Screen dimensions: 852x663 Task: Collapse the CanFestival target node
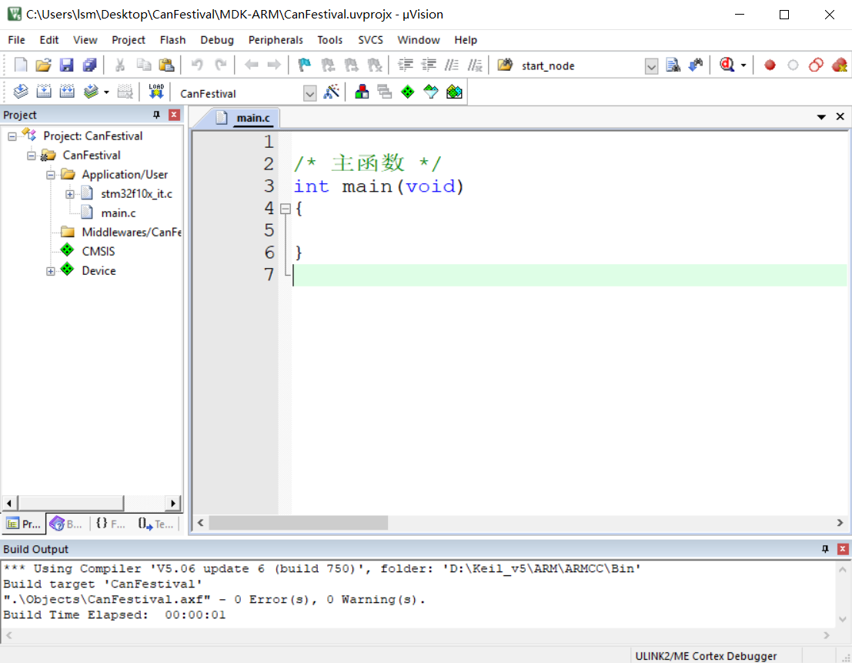click(32, 156)
